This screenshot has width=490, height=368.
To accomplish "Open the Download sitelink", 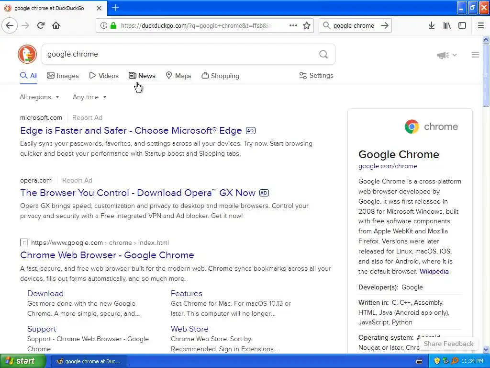I will tap(45, 294).
